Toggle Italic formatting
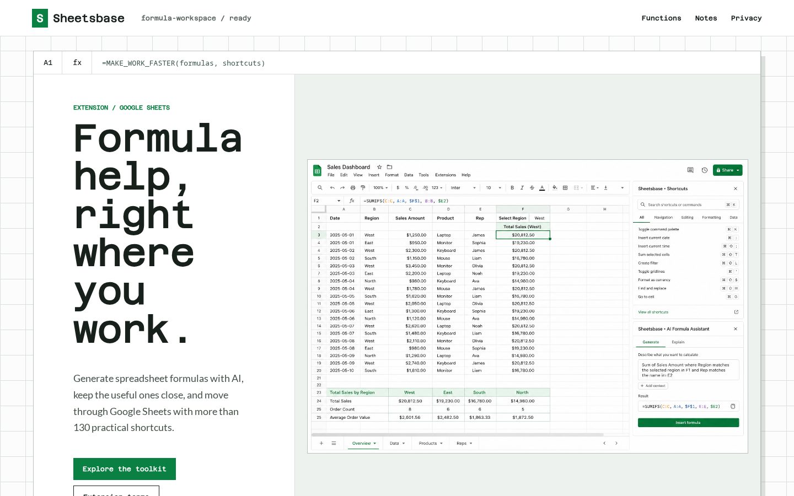Screen dimensions: 794x496 click(x=522, y=187)
